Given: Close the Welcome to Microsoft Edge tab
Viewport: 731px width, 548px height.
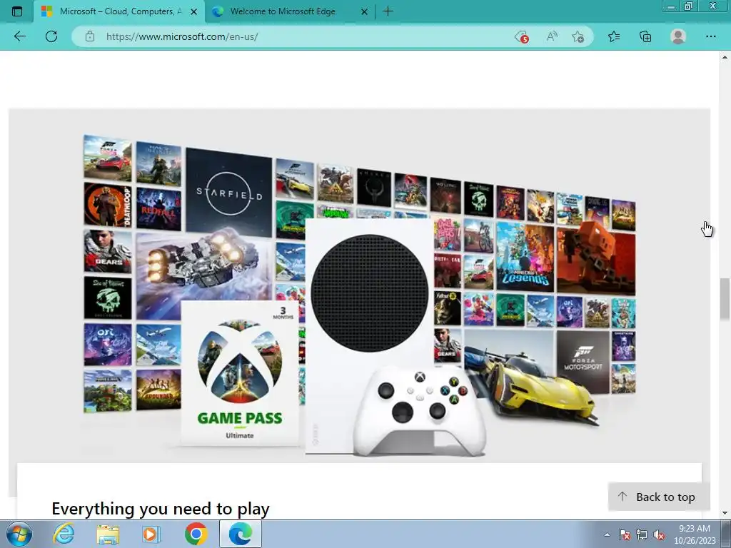Looking at the screenshot, I should point(365,11).
